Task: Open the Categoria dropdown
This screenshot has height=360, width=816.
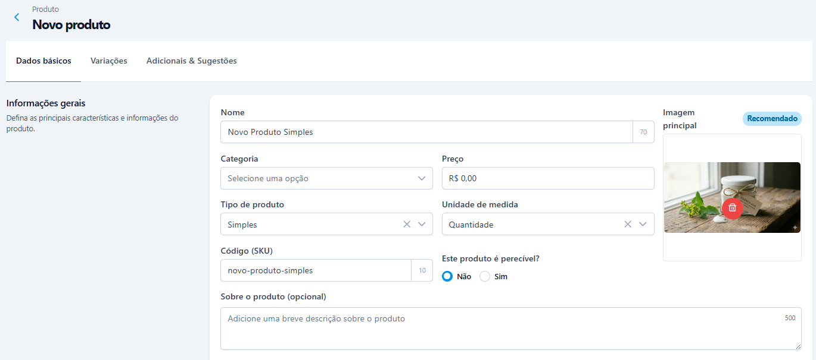Action: point(326,178)
